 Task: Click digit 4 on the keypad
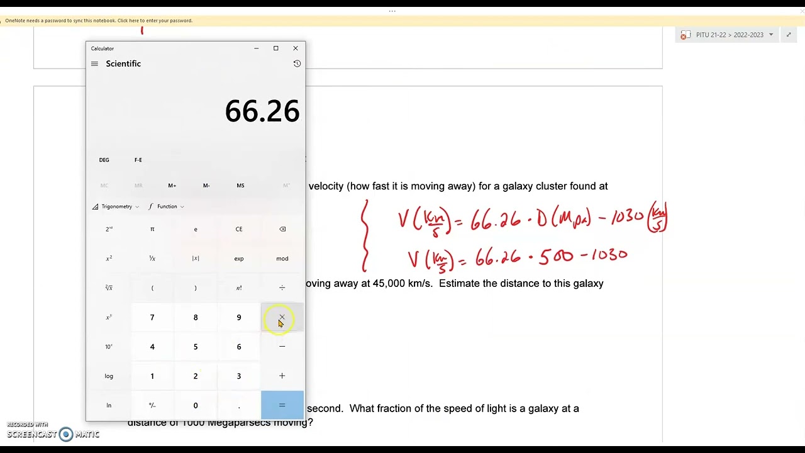152,347
